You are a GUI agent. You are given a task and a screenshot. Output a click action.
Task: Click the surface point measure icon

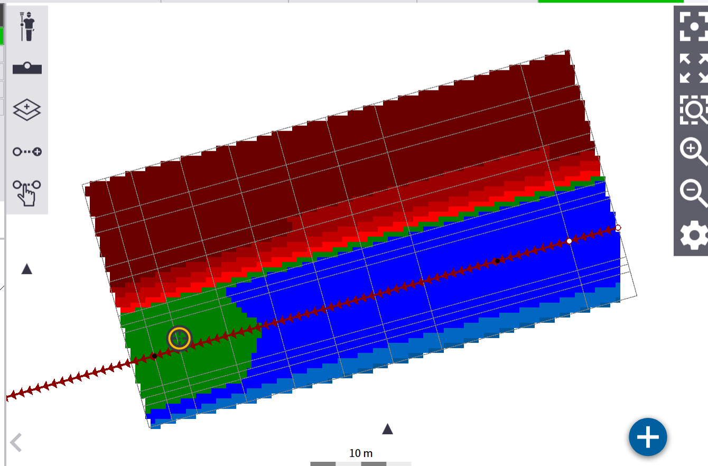(27, 68)
